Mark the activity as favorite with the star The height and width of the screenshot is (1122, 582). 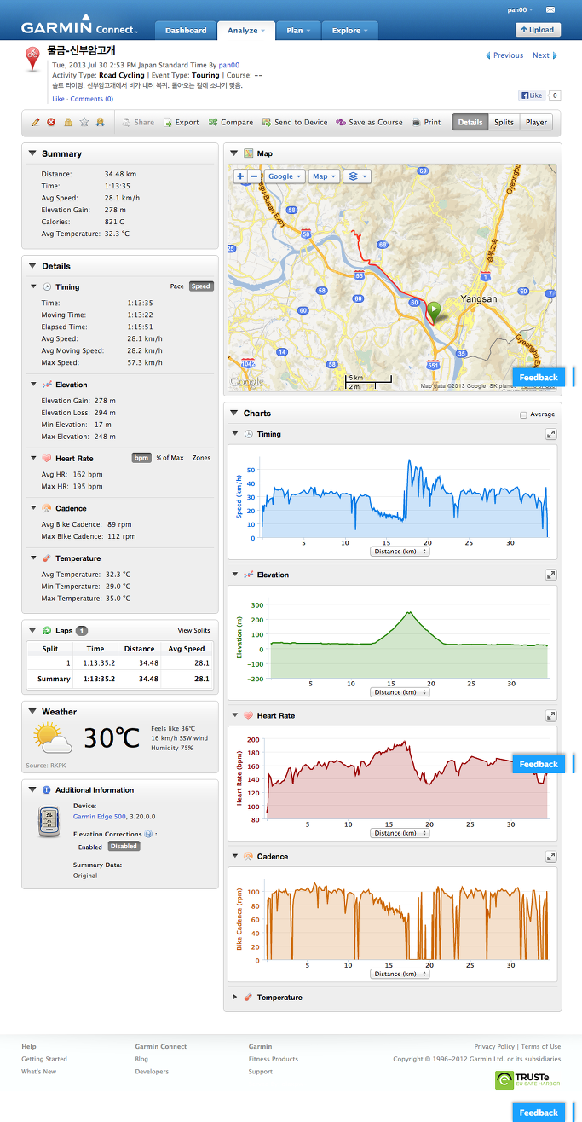coord(84,123)
